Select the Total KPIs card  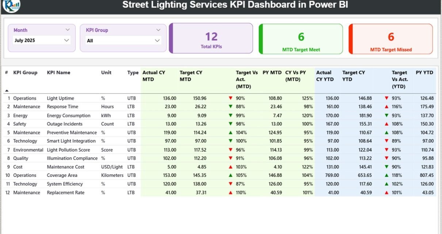pos(211,39)
